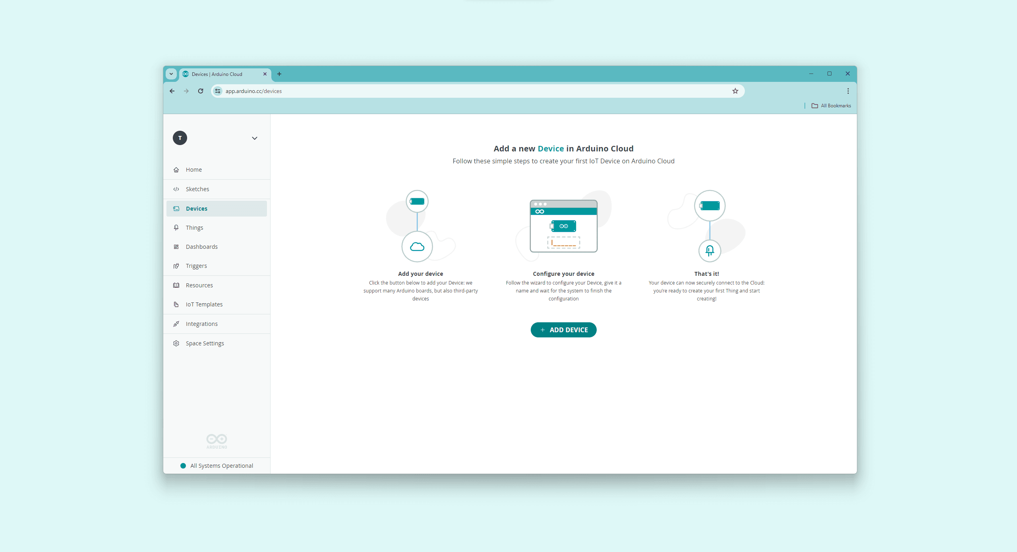Click the T user avatar circle
This screenshot has width=1017, height=552.
[x=180, y=138]
